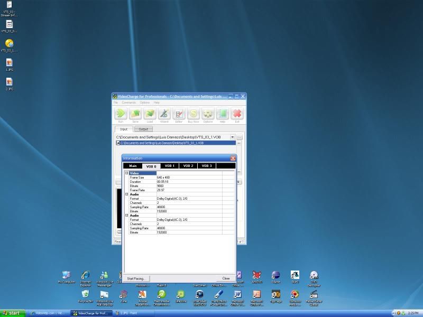Click the Buy Now toolbar icon
This screenshot has width=423, height=317.
(x=194, y=114)
